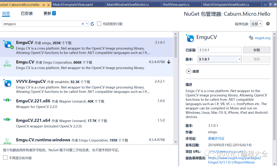The image size is (277, 166).
Task: Open NuGet settings gear
Action: tap(268, 24)
